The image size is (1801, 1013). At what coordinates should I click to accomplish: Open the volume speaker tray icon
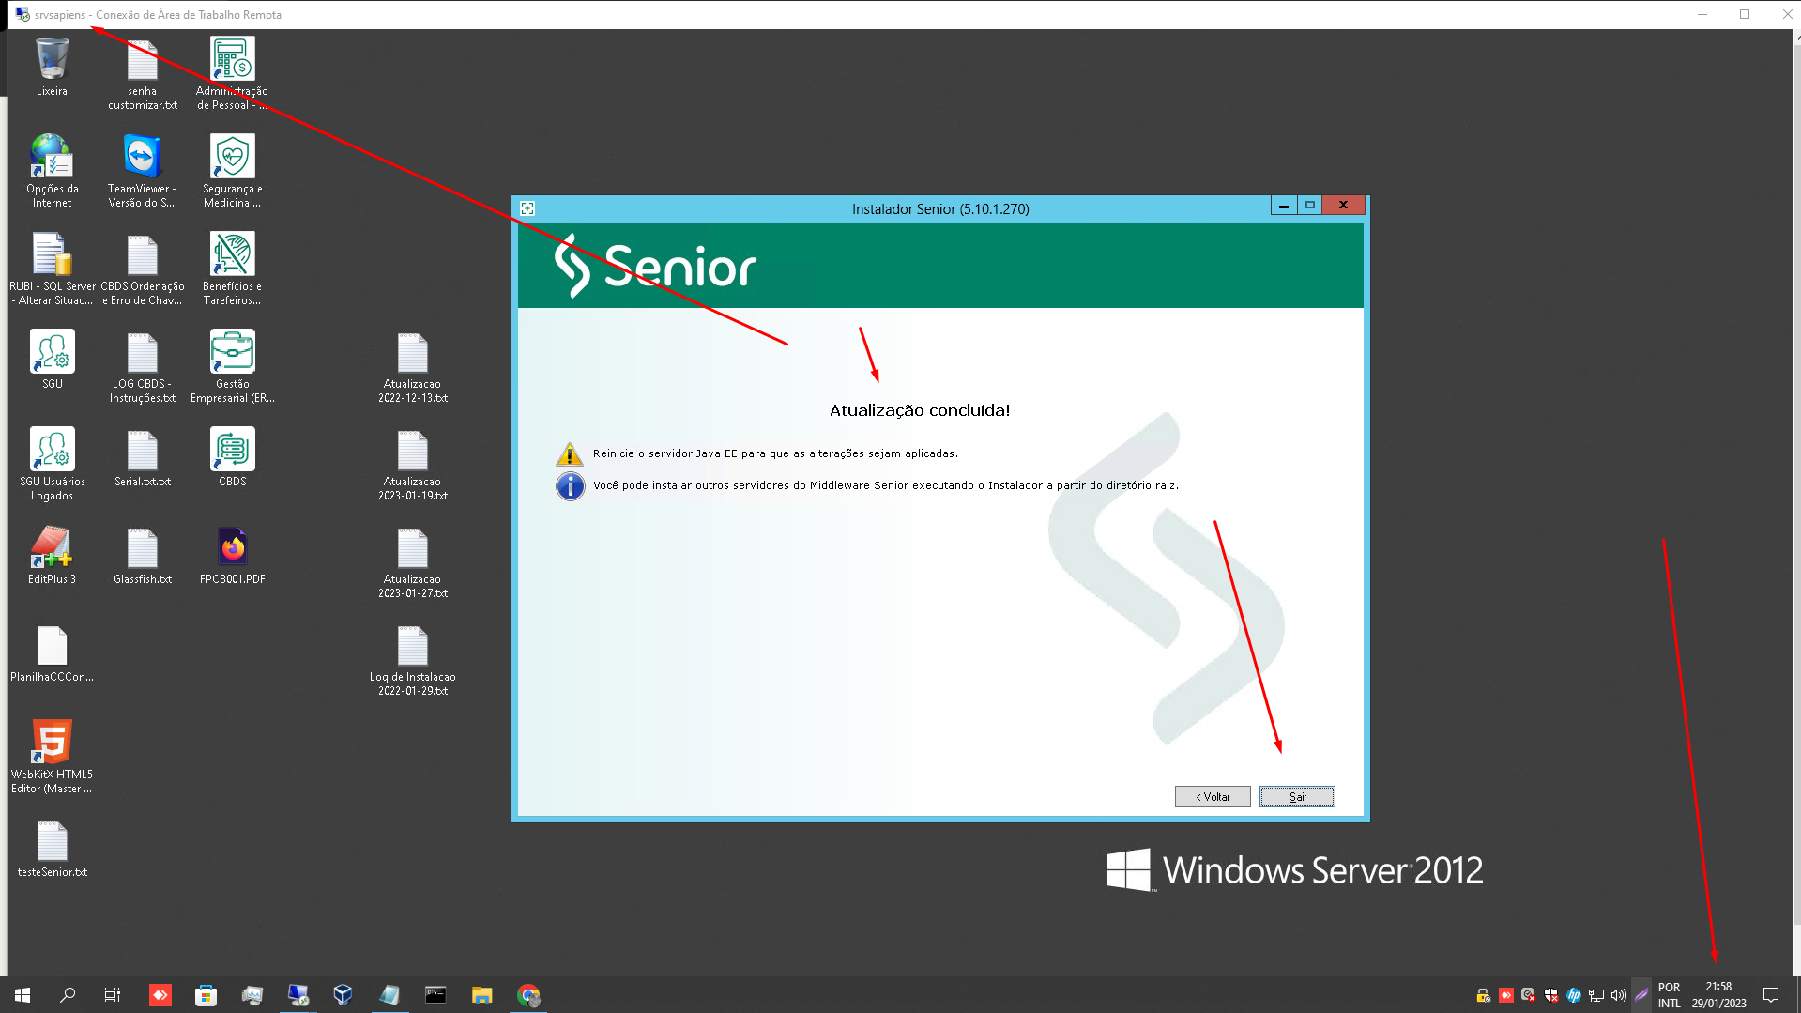pos(1619,995)
